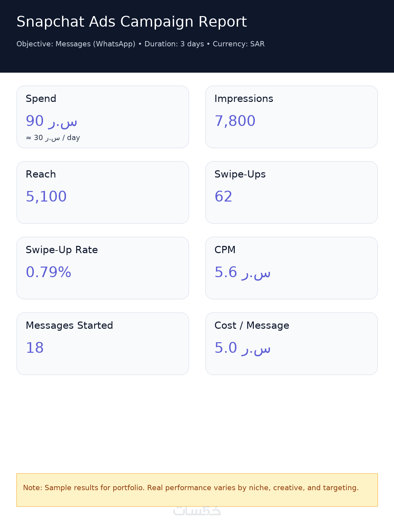The height and width of the screenshot is (526, 394).
Task: Open the Messages Started card
Action: pyautogui.click(x=103, y=344)
